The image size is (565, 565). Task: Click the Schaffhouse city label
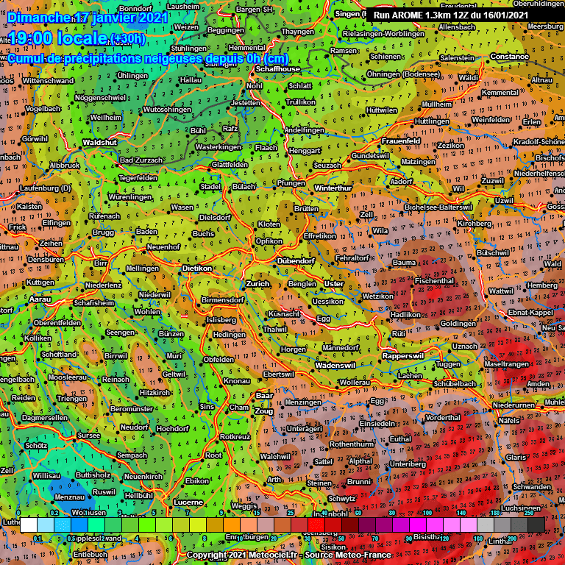[x=278, y=69]
